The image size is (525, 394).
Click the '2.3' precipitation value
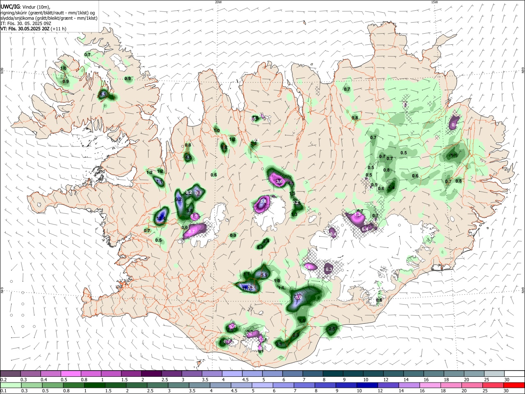click(x=296, y=335)
